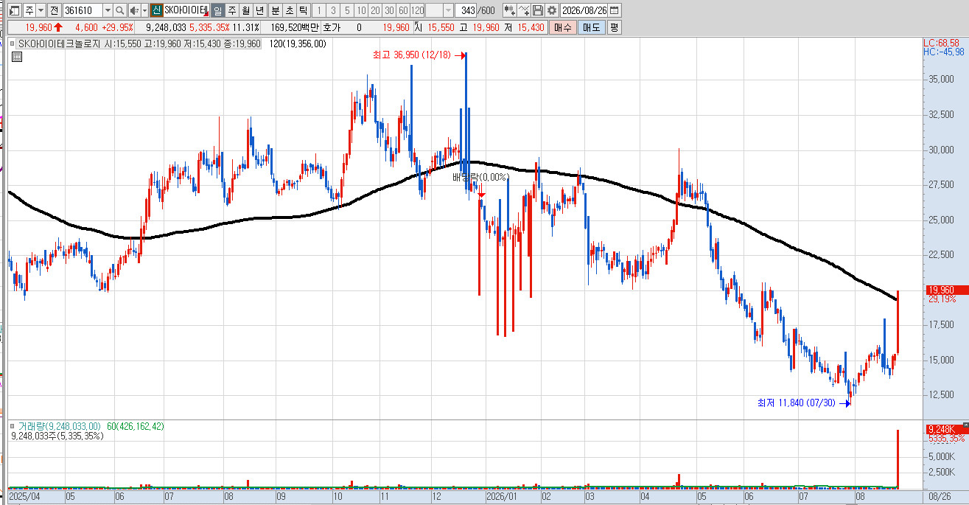
Task: Click the 거래량 volume legend square
Action: pos(13,427)
